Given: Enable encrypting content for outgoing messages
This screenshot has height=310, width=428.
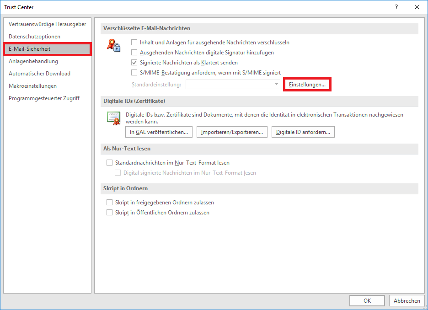Looking at the screenshot, I should (134, 43).
